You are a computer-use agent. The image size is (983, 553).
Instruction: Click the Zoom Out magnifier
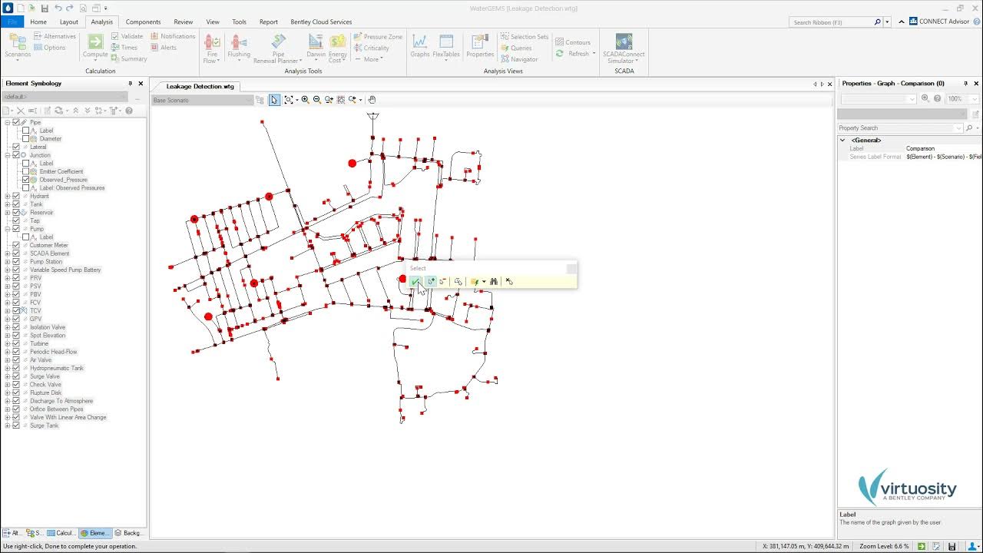tap(316, 100)
